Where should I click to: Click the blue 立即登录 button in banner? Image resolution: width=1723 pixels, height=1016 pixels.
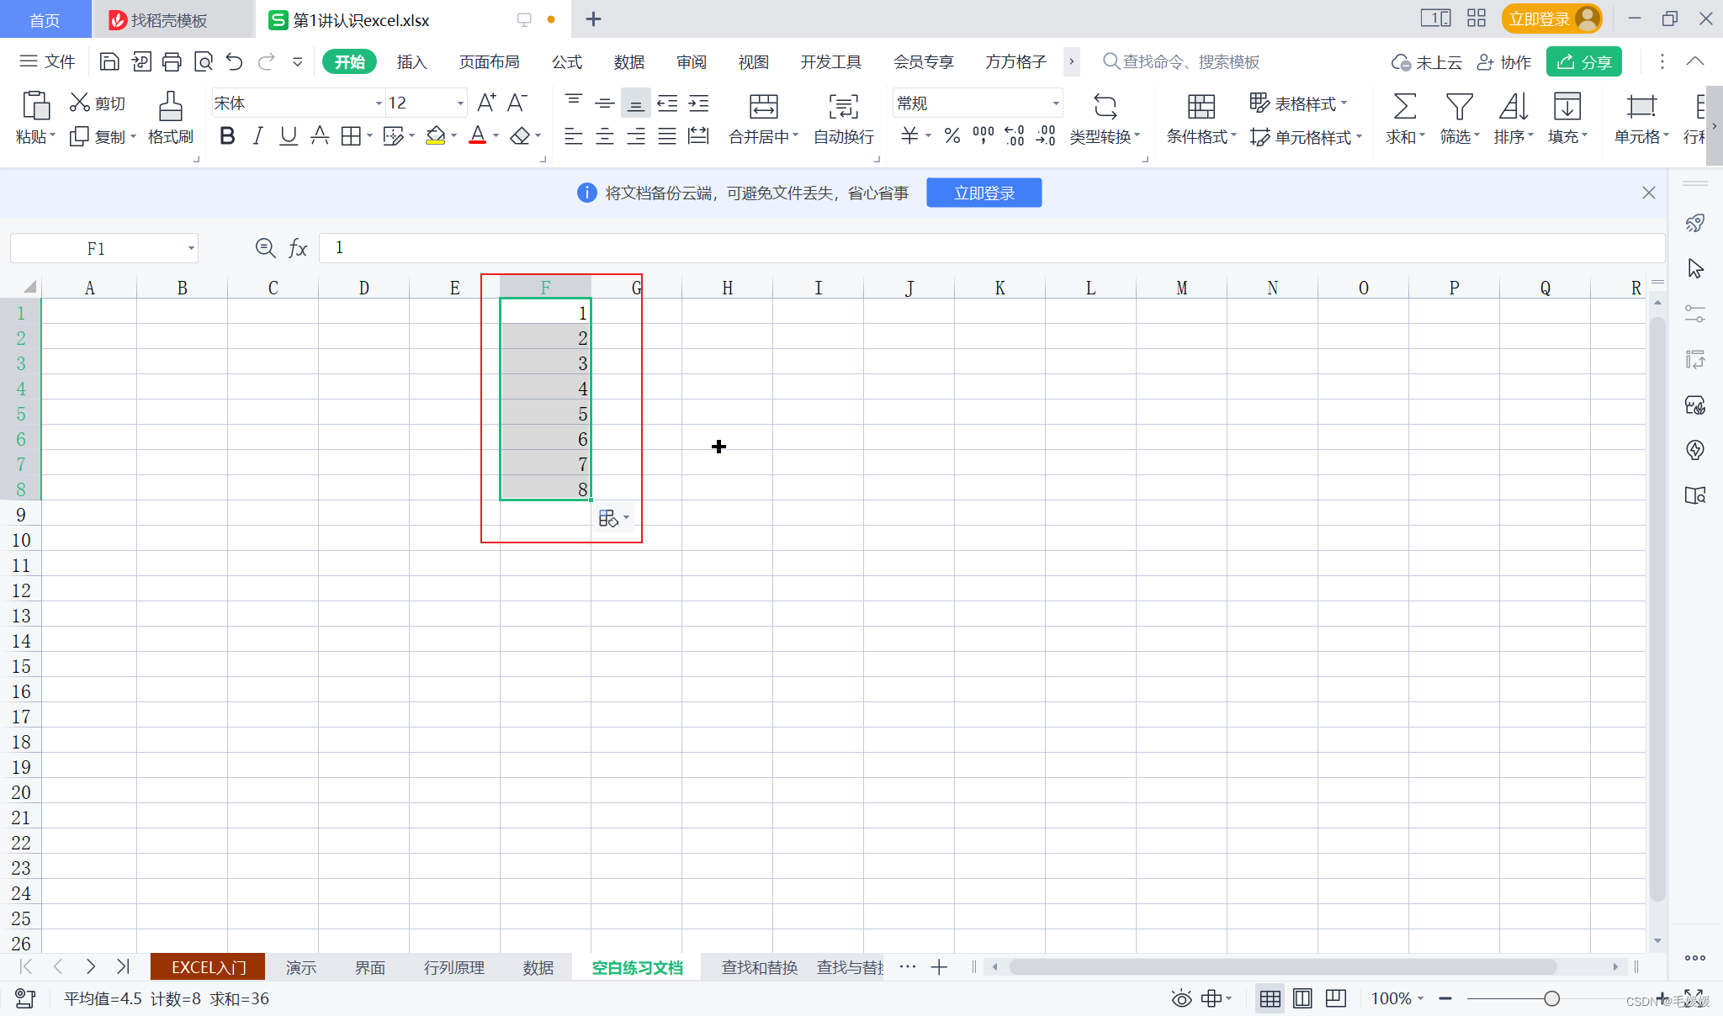983,193
